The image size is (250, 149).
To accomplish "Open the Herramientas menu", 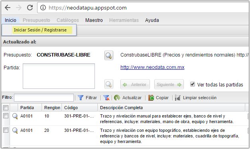I will point(124,20).
